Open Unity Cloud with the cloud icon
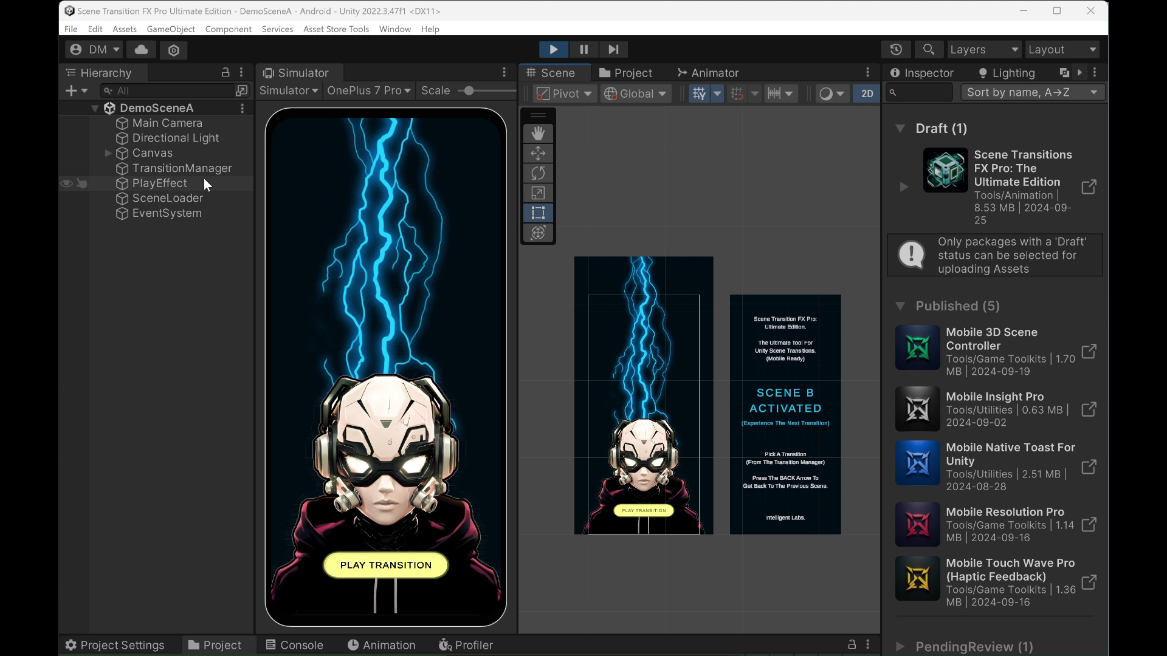This screenshot has width=1167, height=656. (141, 50)
